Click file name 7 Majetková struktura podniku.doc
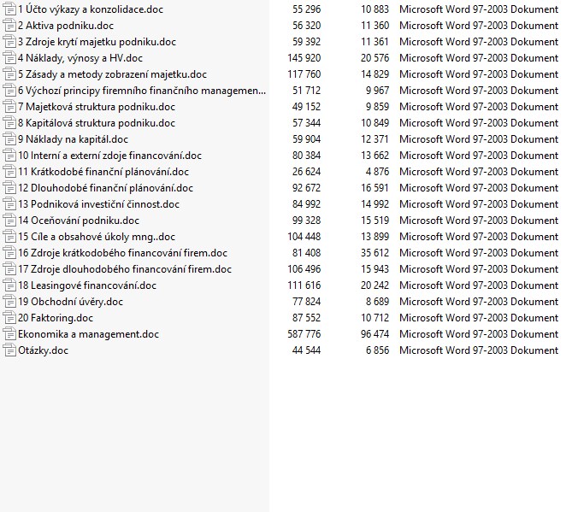The width and height of the screenshot is (572, 512). 97,107
